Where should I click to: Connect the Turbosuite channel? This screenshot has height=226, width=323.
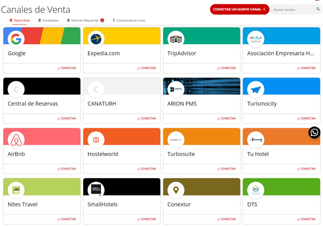pyautogui.click(x=226, y=169)
